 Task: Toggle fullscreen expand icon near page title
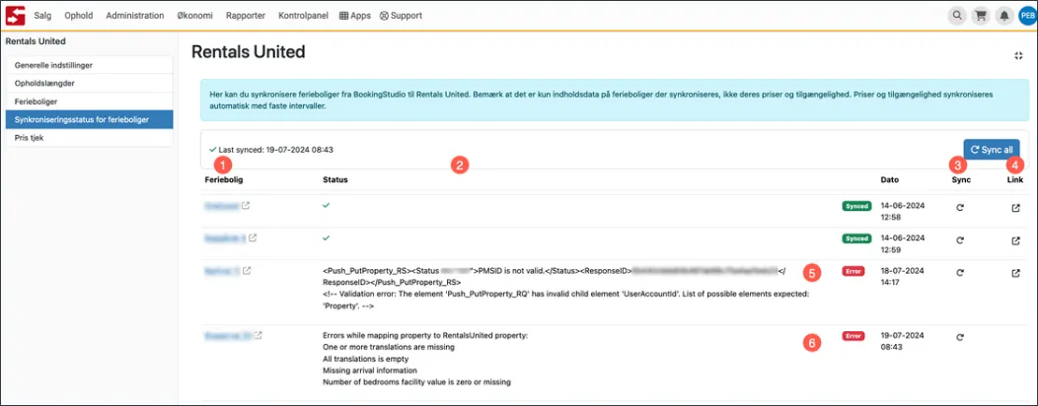click(1018, 55)
